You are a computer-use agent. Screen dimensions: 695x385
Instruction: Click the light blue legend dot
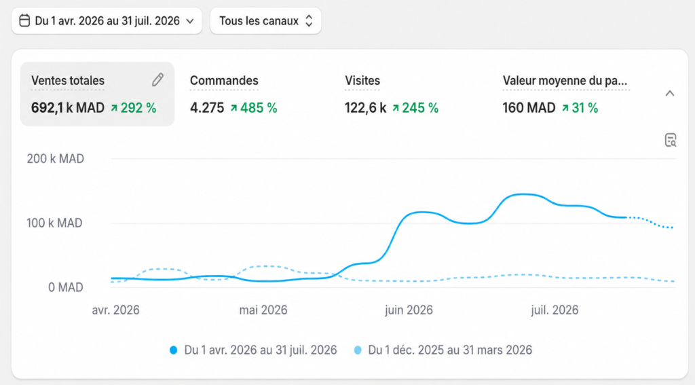(x=358, y=350)
